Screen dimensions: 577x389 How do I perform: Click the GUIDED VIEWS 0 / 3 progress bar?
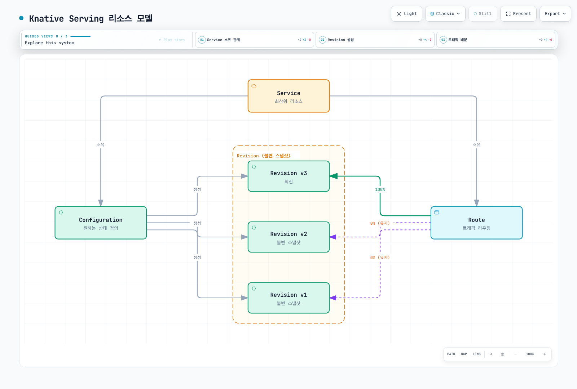(80, 36)
